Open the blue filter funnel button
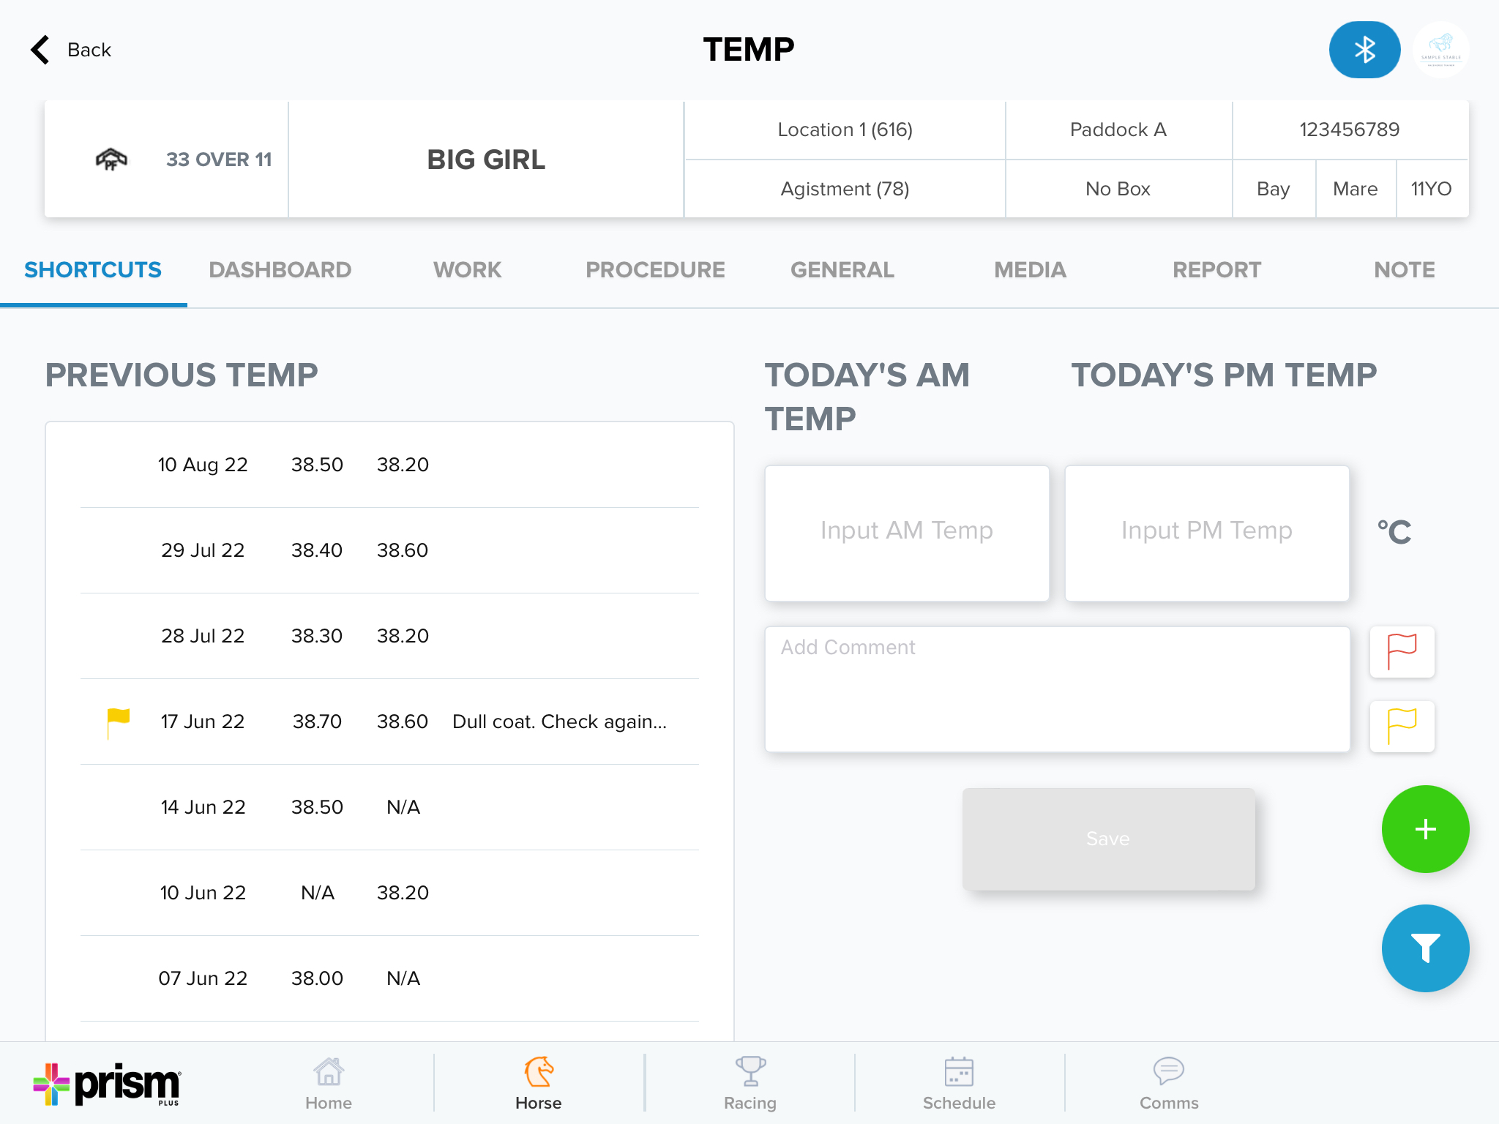 click(1424, 948)
